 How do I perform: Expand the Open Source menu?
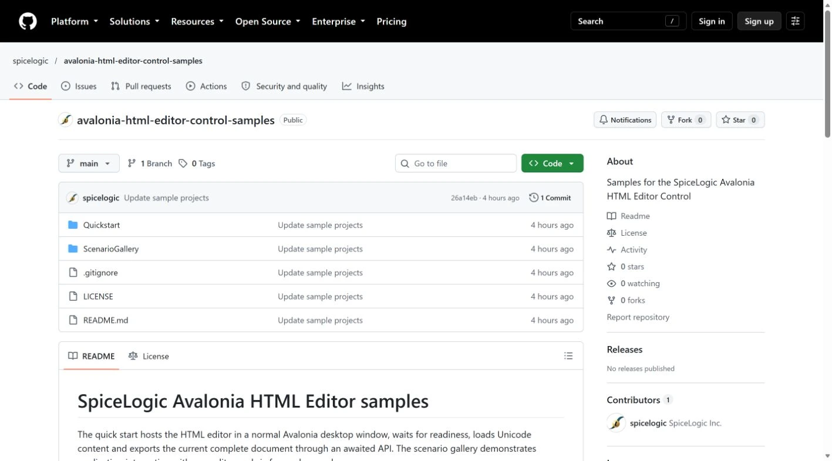tap(268, 21)
